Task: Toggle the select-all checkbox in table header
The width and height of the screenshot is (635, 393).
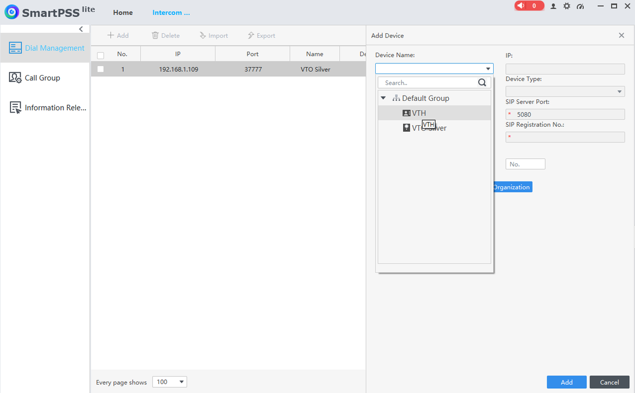Action: (x=101, y=55)
